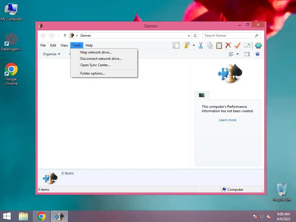Toggle the preview pane icon
Image resolution: width=296 pixels, height=222 pixels.
coord(247,54)
